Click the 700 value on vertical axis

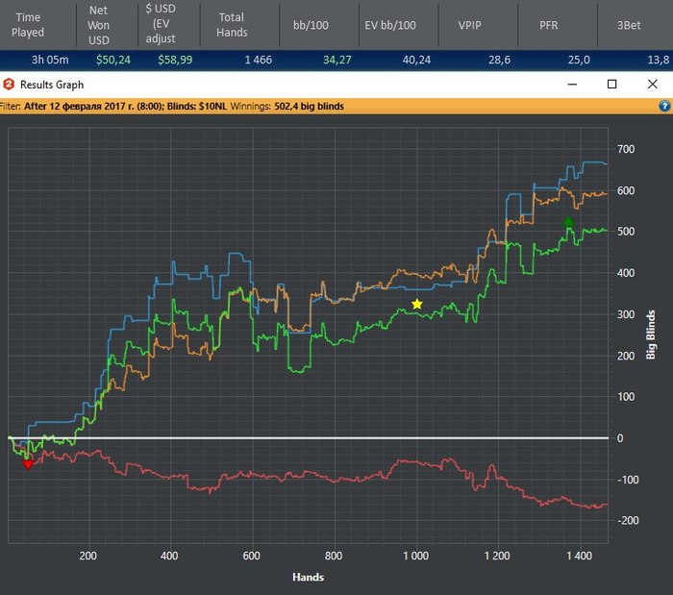(x=626, y=149)
